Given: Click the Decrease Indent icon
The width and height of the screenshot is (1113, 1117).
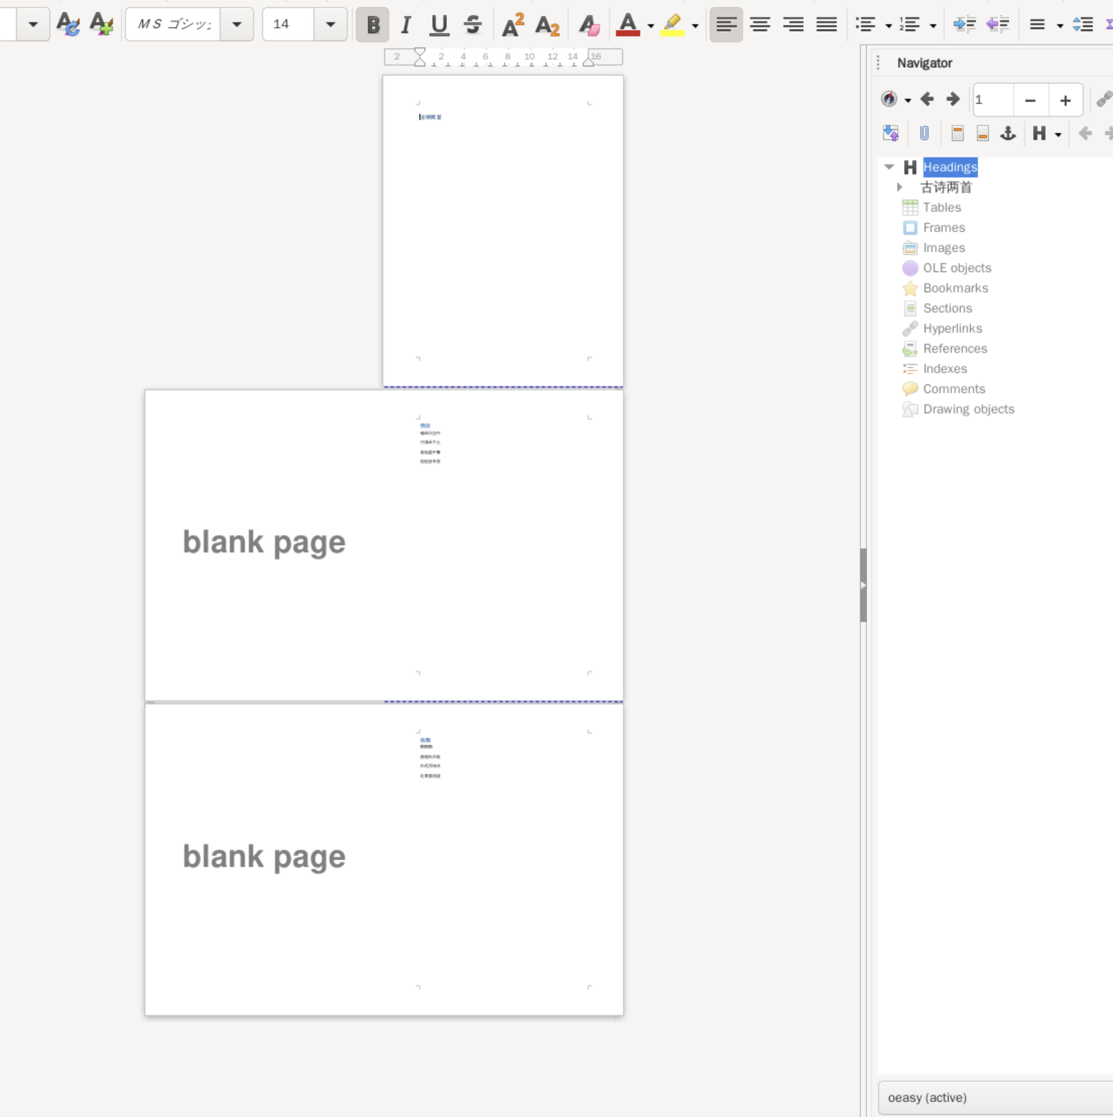Looking at the screenshot, I should pyautogui.click(x=998, y=25).
